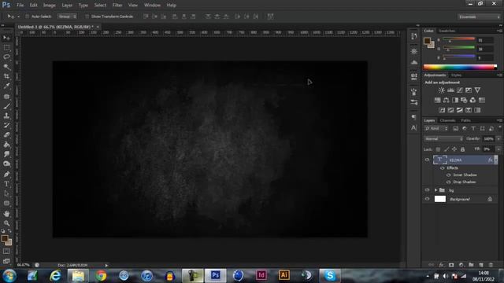Hide the Inner Shadow effect
The image size is (504, 283).
[448, 175]
